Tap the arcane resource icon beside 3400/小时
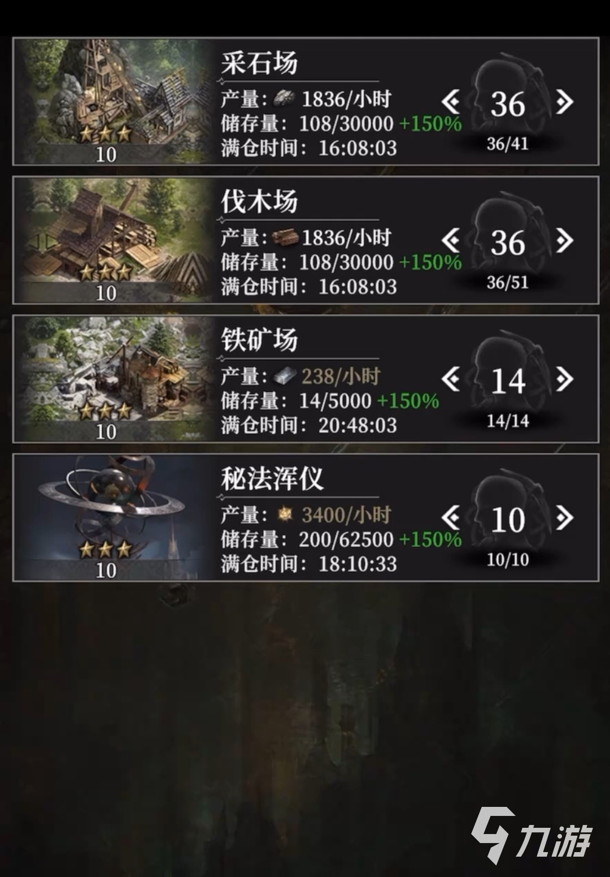 pyautogui.click(x=285, y=515)
